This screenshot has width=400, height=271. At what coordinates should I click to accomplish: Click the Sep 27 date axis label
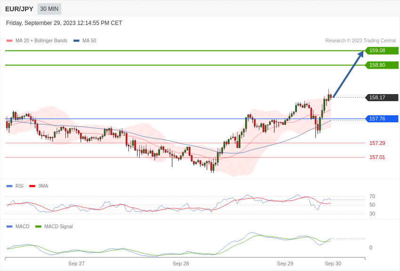(76, 263)
